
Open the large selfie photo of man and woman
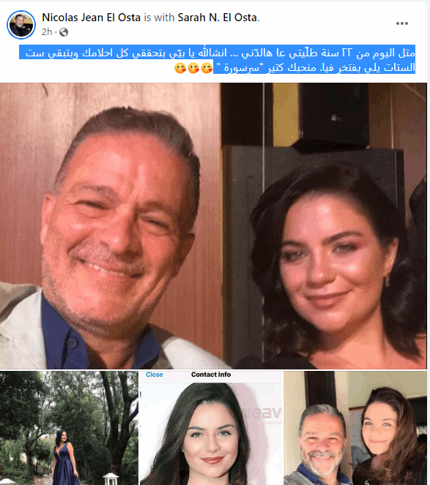tap(213, 225)
